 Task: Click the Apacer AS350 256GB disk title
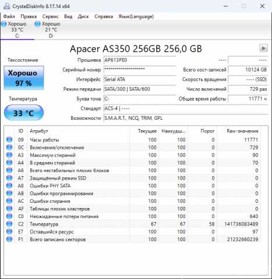click(136, 49)
